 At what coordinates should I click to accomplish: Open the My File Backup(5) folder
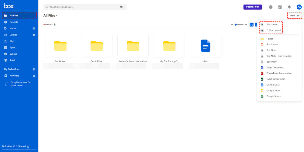pyautogui.click(x=169, y=46)
